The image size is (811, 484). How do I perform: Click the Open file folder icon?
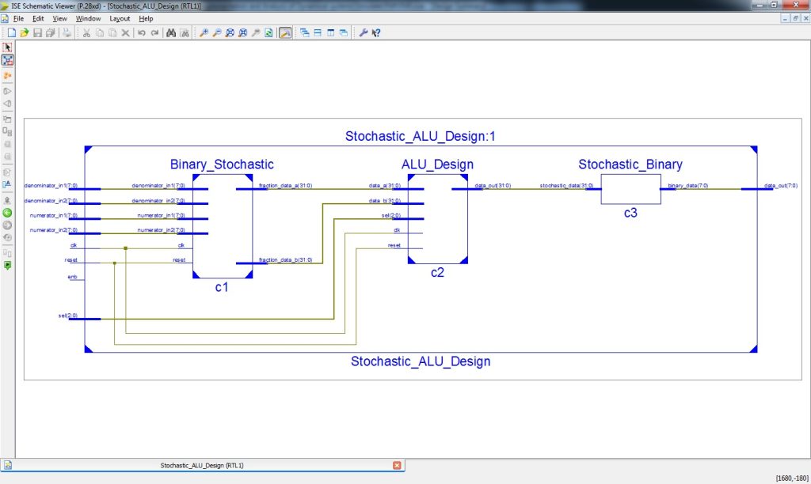click(x=25, y=33)
